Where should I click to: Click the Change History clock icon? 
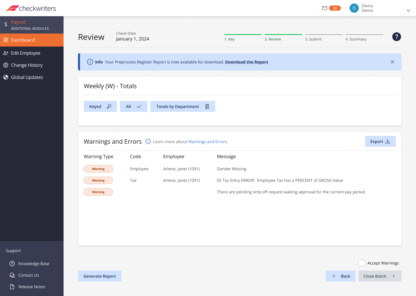pos(6,65)
